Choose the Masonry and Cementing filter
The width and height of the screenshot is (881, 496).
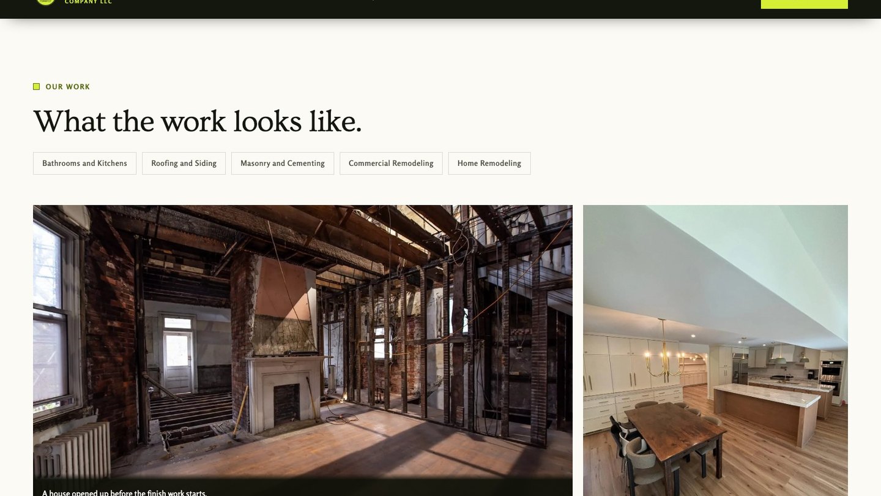[283, 163]
